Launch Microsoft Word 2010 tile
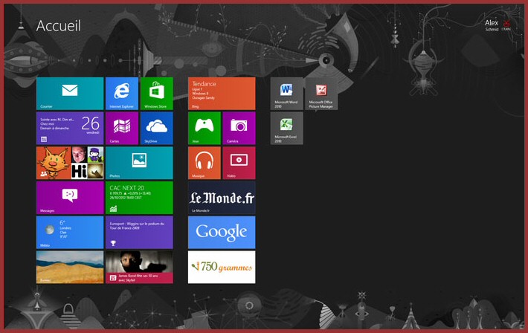 point(286,94)
